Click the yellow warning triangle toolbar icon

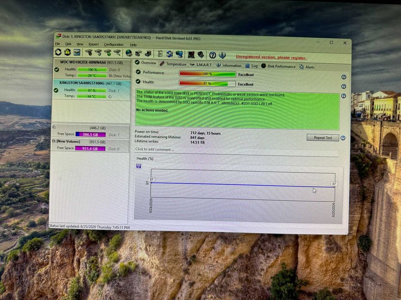click(x=67, y=52)
